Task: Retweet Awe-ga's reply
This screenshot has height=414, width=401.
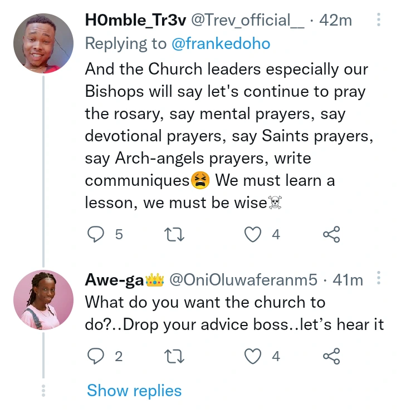Action: point(175,356)
